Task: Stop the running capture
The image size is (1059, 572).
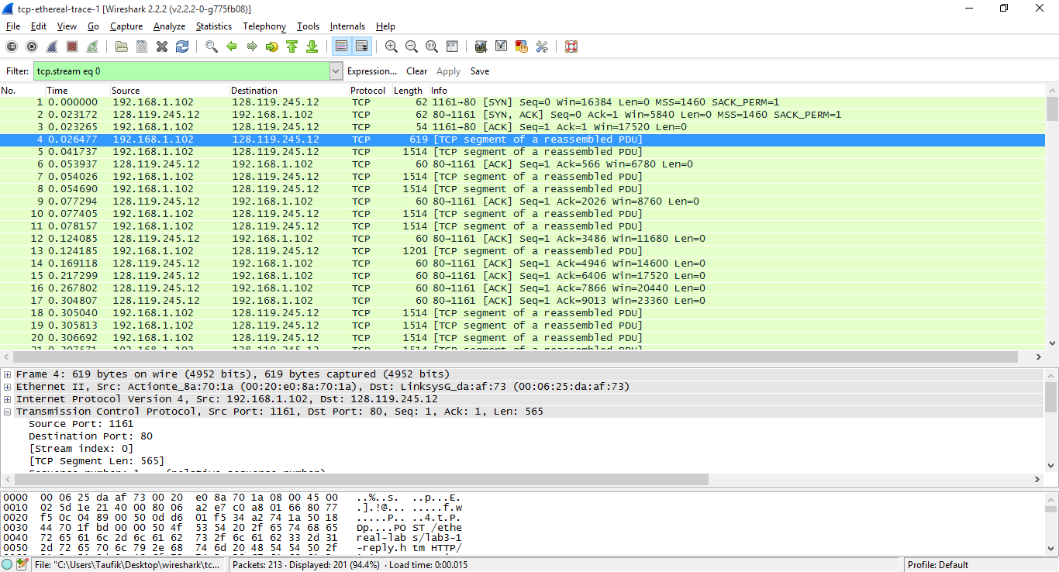Action: pyautogui.click(x=72, y=47)
